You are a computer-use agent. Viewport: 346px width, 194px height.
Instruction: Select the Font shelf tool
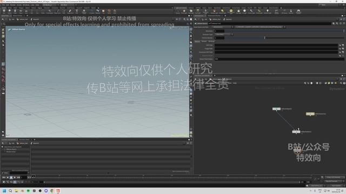click(77, 11)
